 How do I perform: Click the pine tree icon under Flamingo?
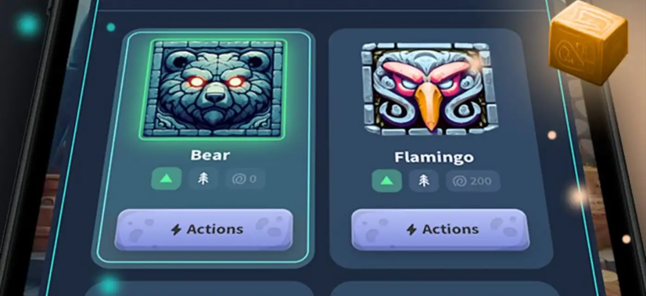click(424, 181)
